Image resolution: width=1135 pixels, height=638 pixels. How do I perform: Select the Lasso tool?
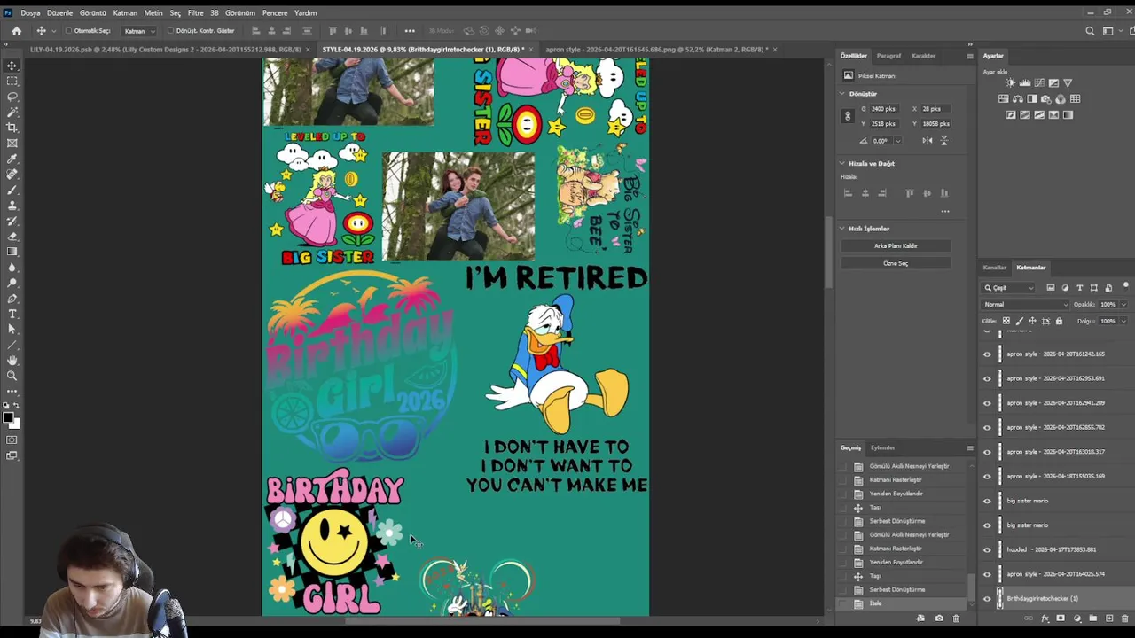(x=12, y=97)
